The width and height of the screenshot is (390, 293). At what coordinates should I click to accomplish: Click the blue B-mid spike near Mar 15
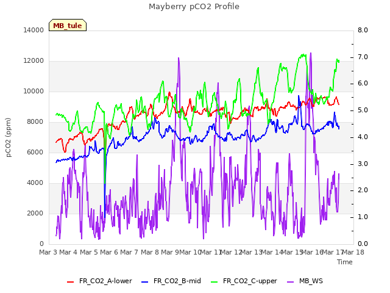point(299,96)
